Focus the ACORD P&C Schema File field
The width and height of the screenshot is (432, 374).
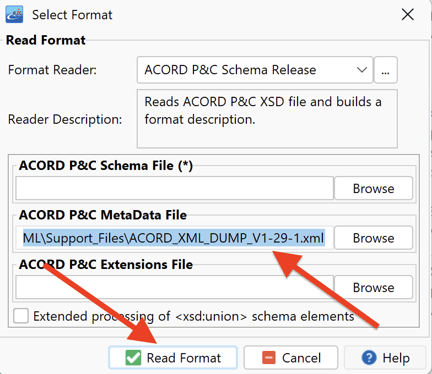(x=174, y=188)
